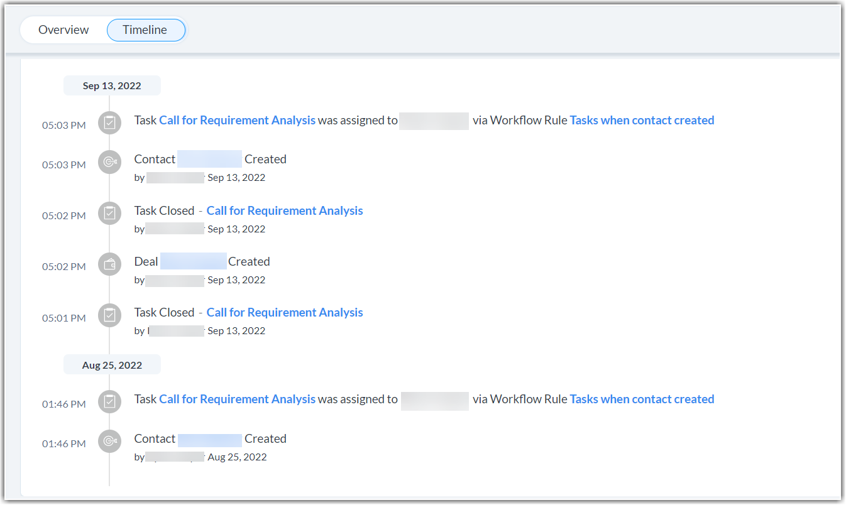Image resolution: width=846 pixels, height=505 pixels.
Task: Open the contact name created at 05:03 PM
Action: pyautogui.click(x=209, y=159)
